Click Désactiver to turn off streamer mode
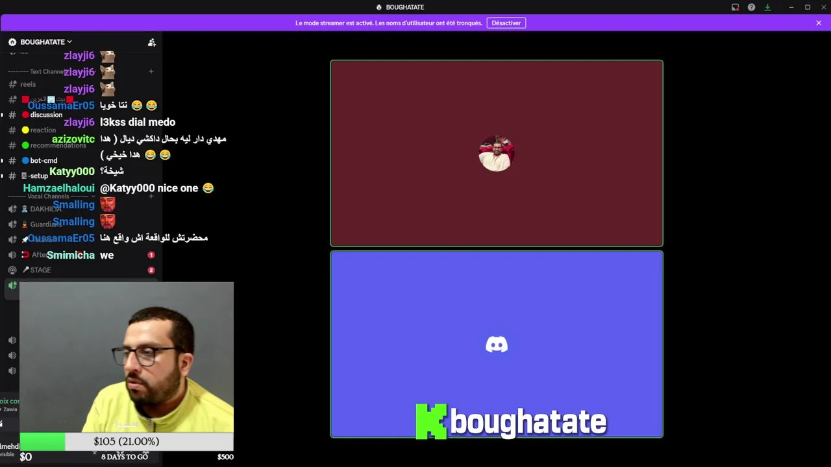Screen dimensions: 831x467 point(506,23)
